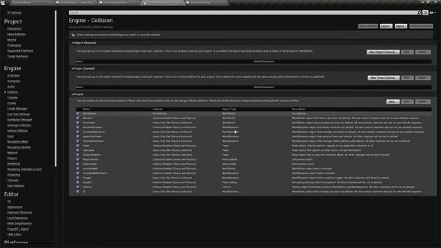
Task: Click the icon beside the Ragdoll preset
Action: click(78, 182)
